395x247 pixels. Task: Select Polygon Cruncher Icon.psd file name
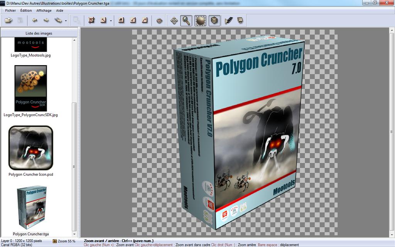(31, 174)
